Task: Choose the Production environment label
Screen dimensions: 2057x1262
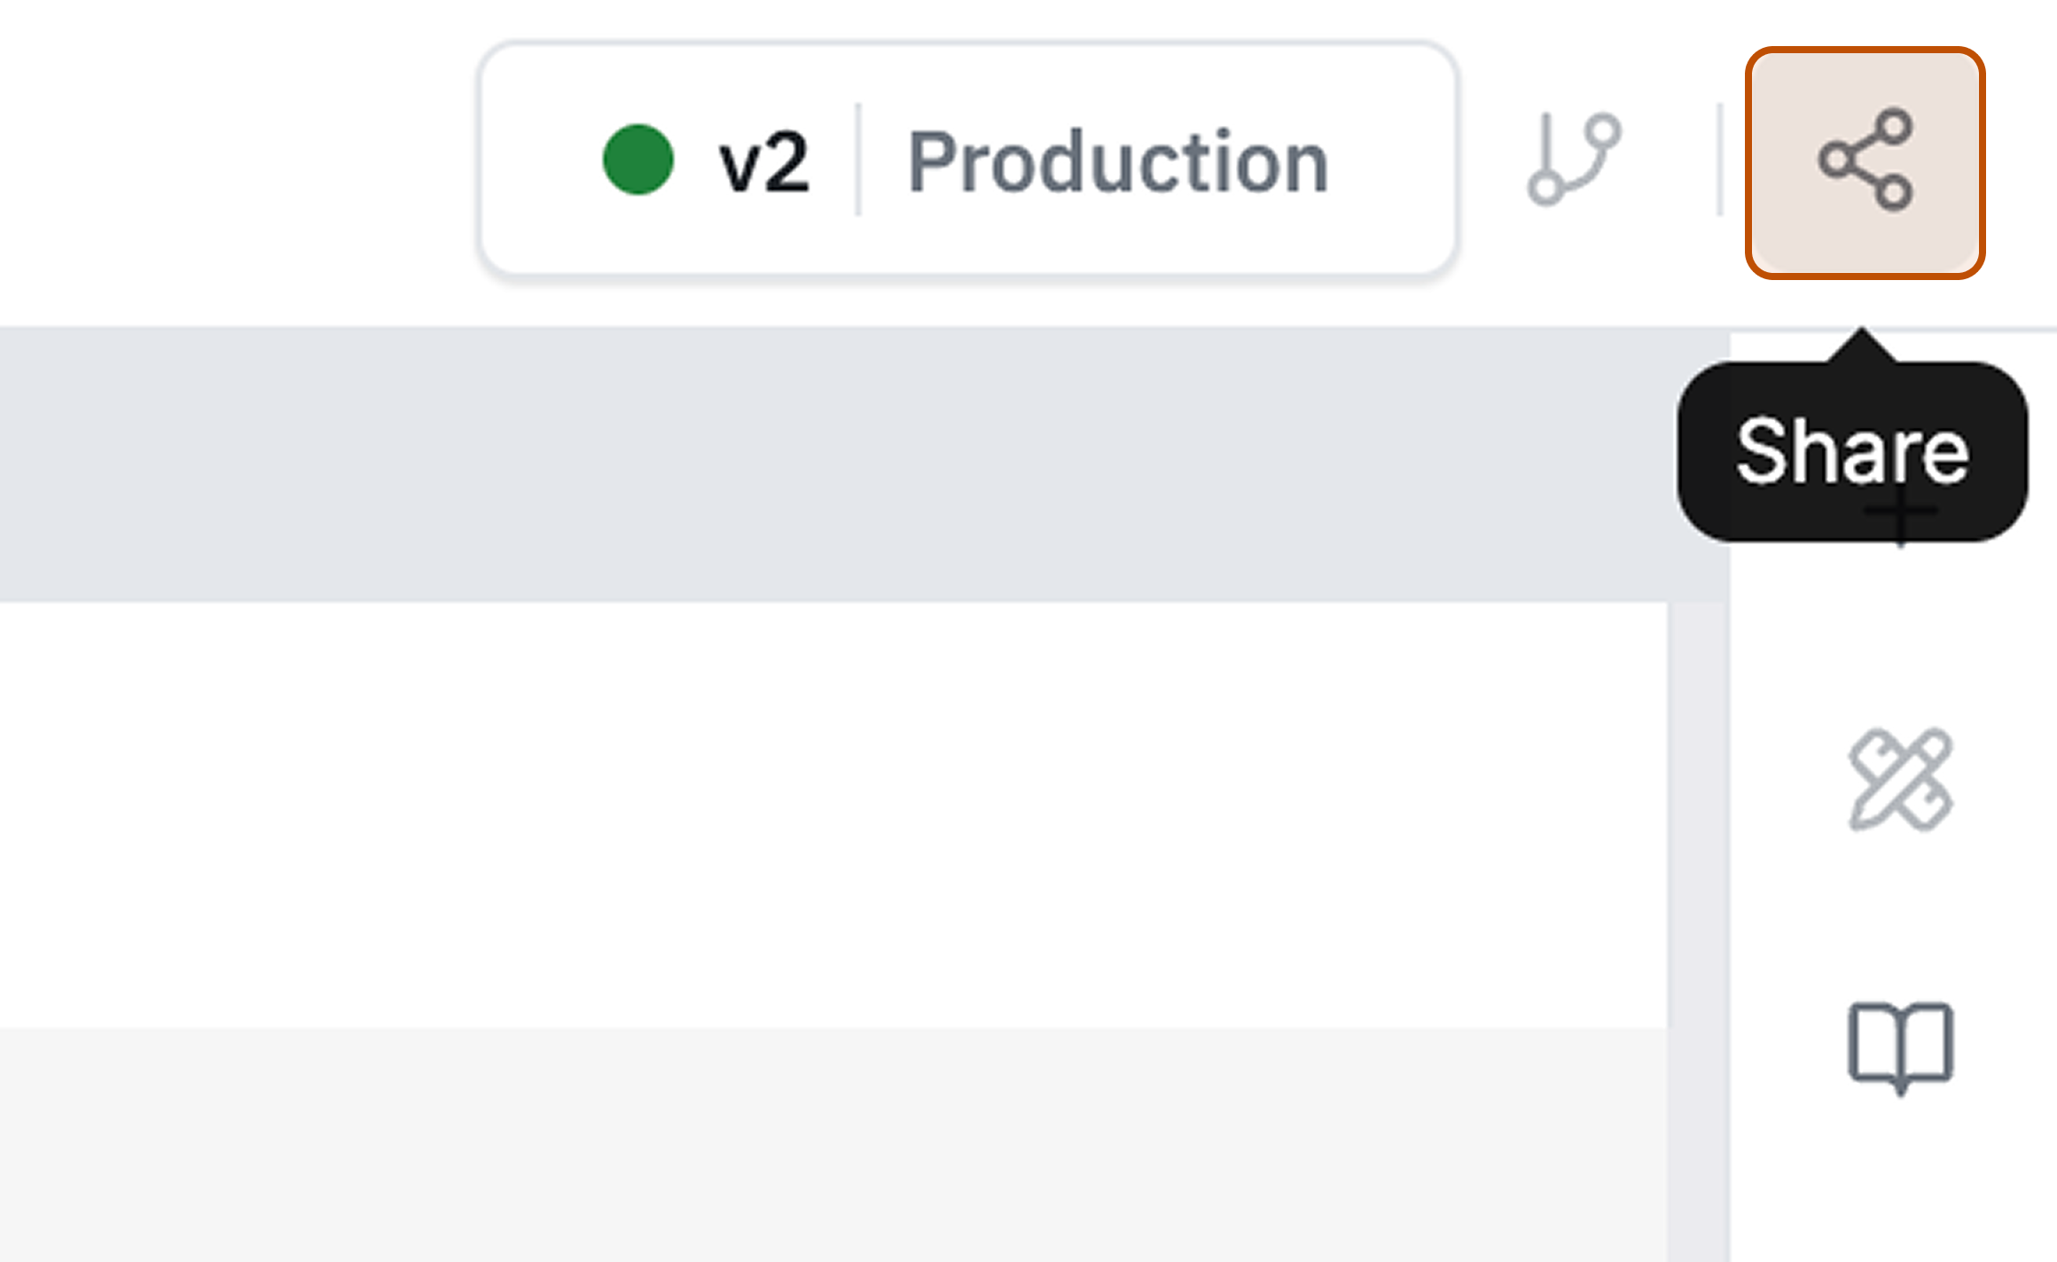Action: (1117, 161)
